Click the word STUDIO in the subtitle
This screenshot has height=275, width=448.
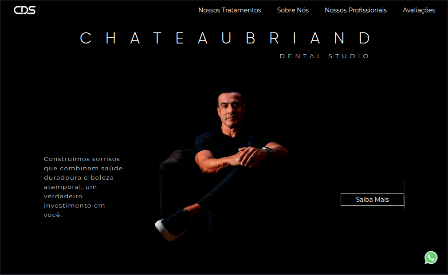pos(349,56)
